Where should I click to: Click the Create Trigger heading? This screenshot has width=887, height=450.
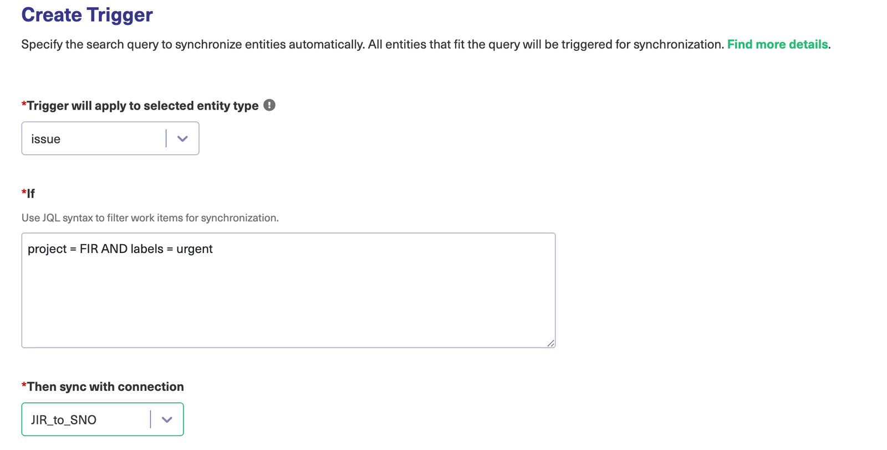[x=87, y=15]
